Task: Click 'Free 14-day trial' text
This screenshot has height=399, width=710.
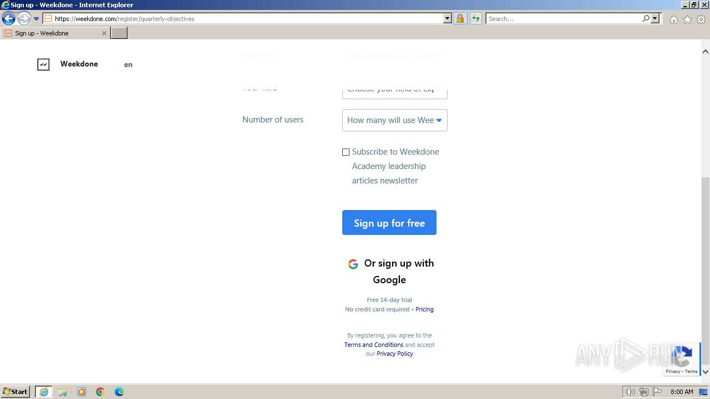Action: pyautogui.click(x=389, y=300)
